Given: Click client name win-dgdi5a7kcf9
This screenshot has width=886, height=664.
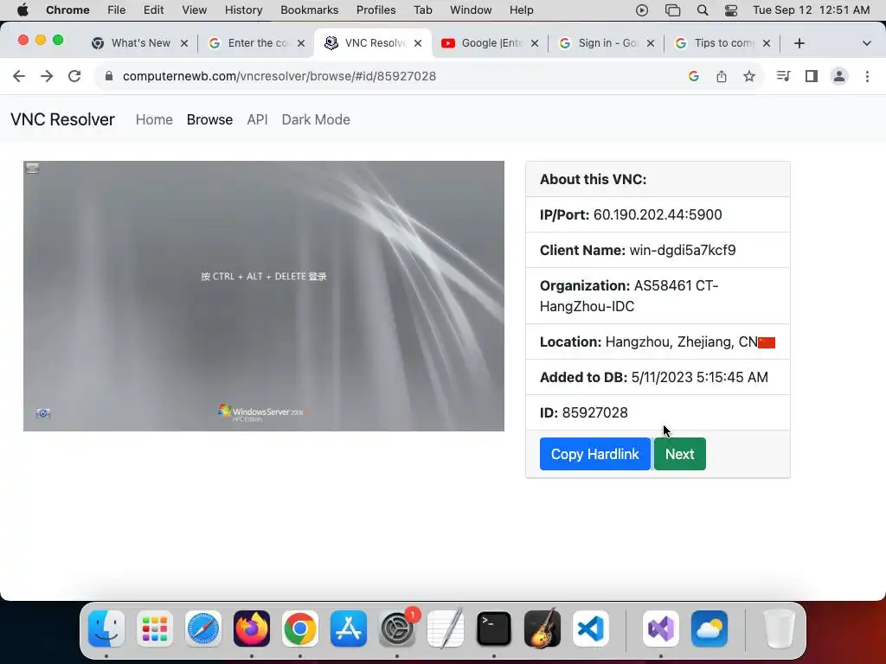Looking at the screenshot, I should click(683, 250).
